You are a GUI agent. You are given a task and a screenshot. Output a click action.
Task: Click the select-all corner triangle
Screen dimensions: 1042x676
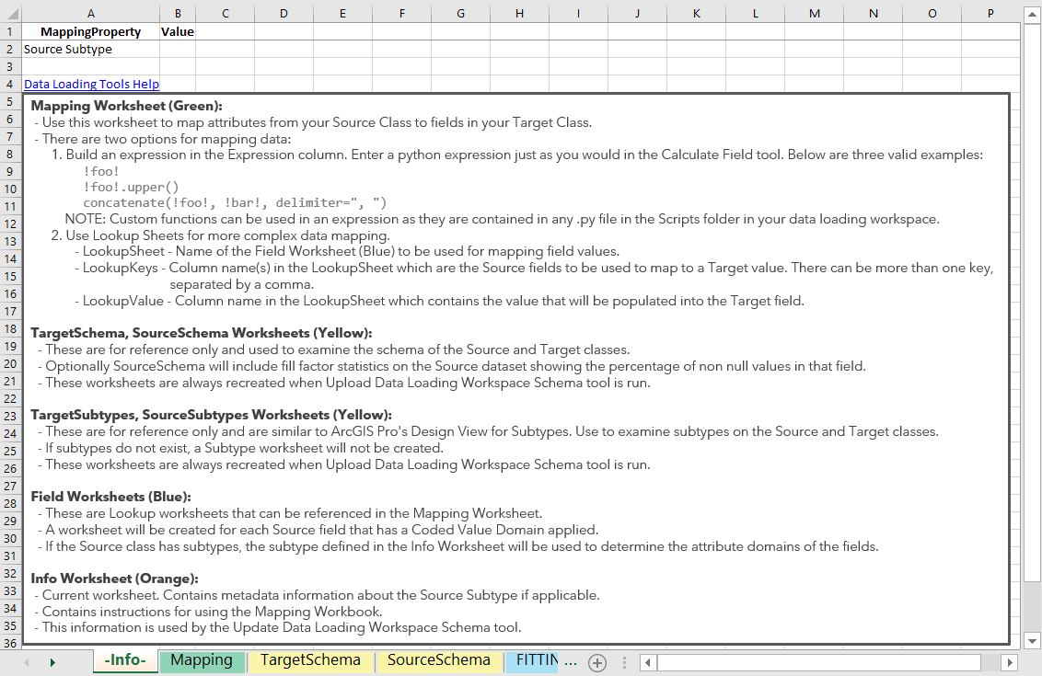tap(11, 13)
